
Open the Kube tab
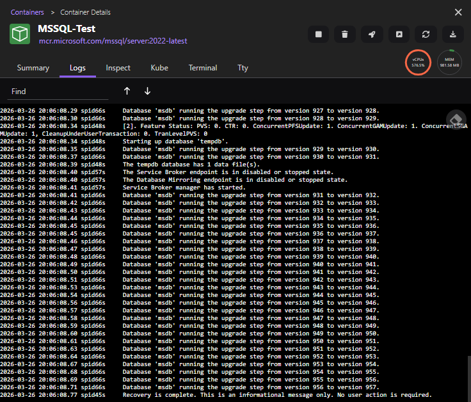pyautogui.click(x=159, y=68)
